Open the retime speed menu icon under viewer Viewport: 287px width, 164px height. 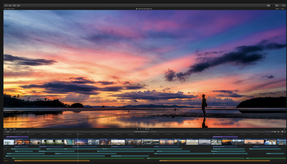(15, 129)
